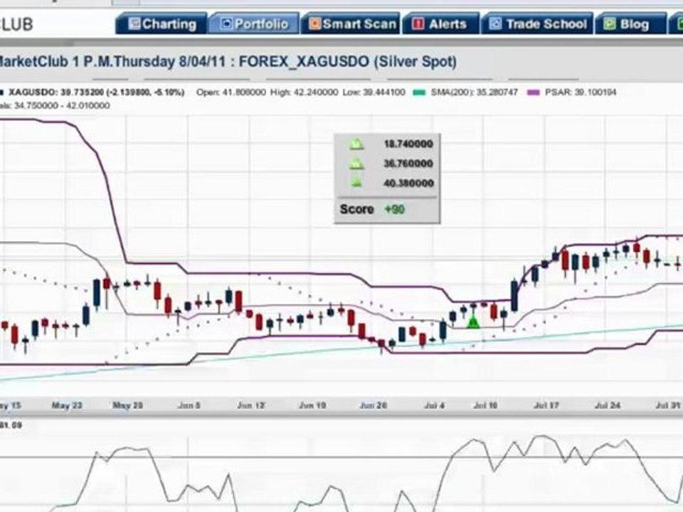683x512 pixels.
Task: Click the Smart Scan orange icon
Action: coord(314,23)
